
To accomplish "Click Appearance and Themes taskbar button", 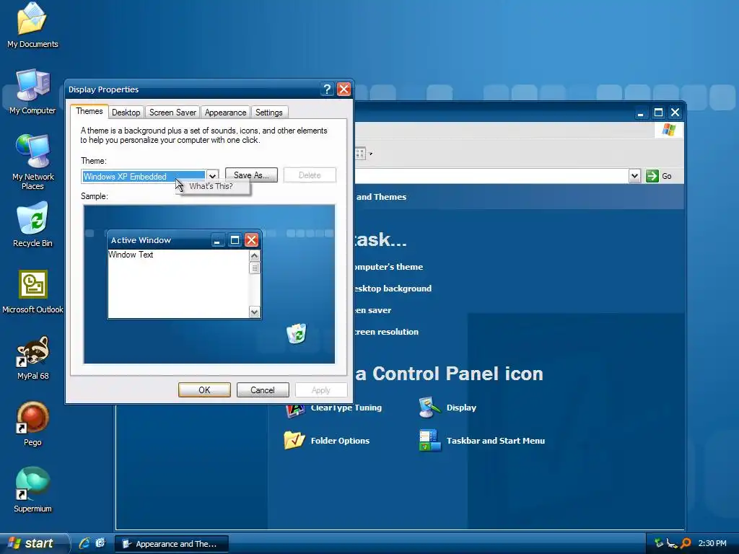I will [x=172, y=544].
